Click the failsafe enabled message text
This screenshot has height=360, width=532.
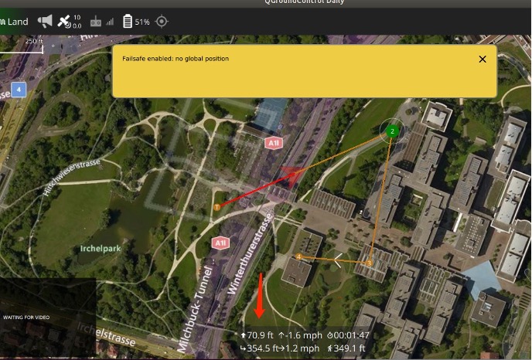[176, 59]
